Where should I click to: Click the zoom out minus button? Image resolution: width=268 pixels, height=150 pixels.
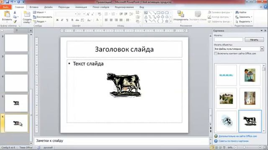click(236, 147)
